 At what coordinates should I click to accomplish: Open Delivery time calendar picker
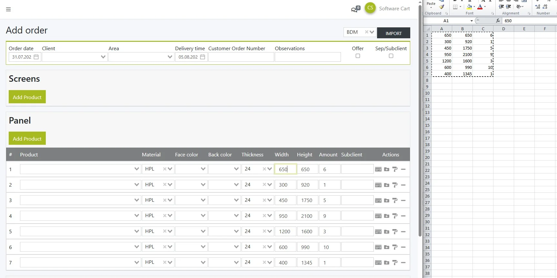click(203, 57)
